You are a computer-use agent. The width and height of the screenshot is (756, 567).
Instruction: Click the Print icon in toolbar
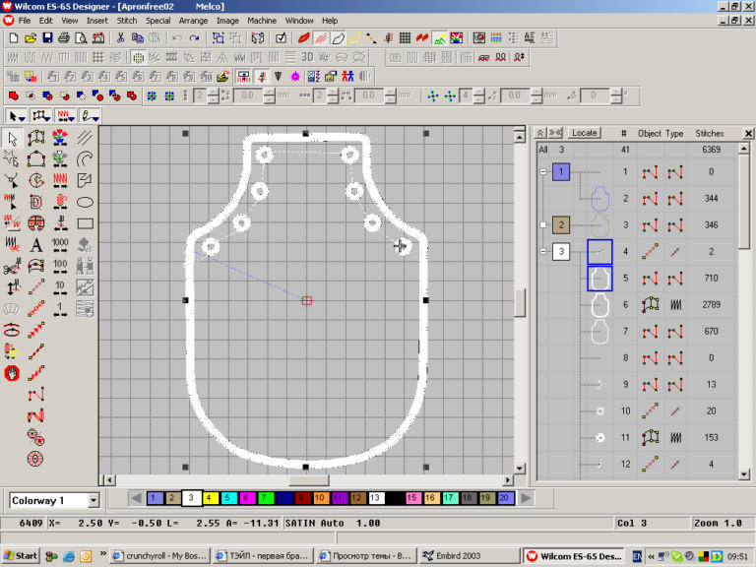63,38
